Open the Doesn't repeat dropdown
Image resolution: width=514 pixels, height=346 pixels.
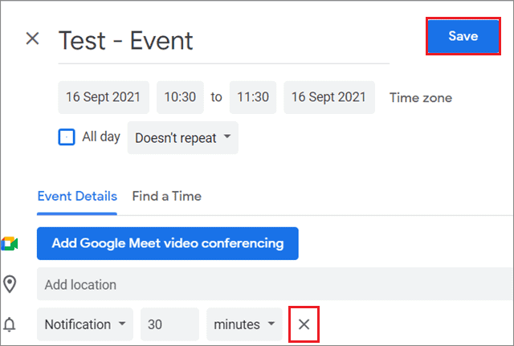point(182,137)
